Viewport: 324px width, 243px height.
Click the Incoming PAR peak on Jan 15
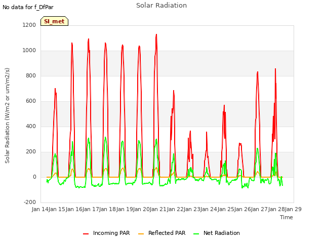(x=55, y=89)
